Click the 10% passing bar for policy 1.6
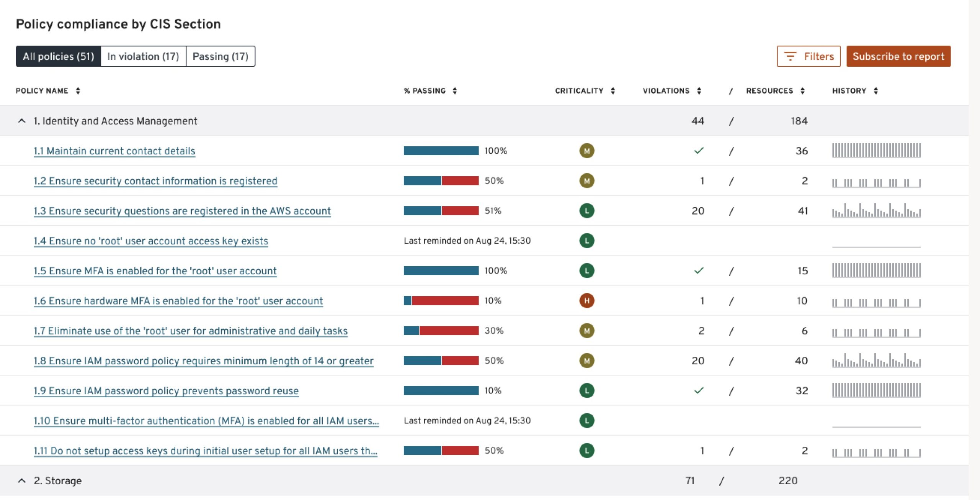The height and width of the screenshot is (500, 980). click(x=441, y=301)
